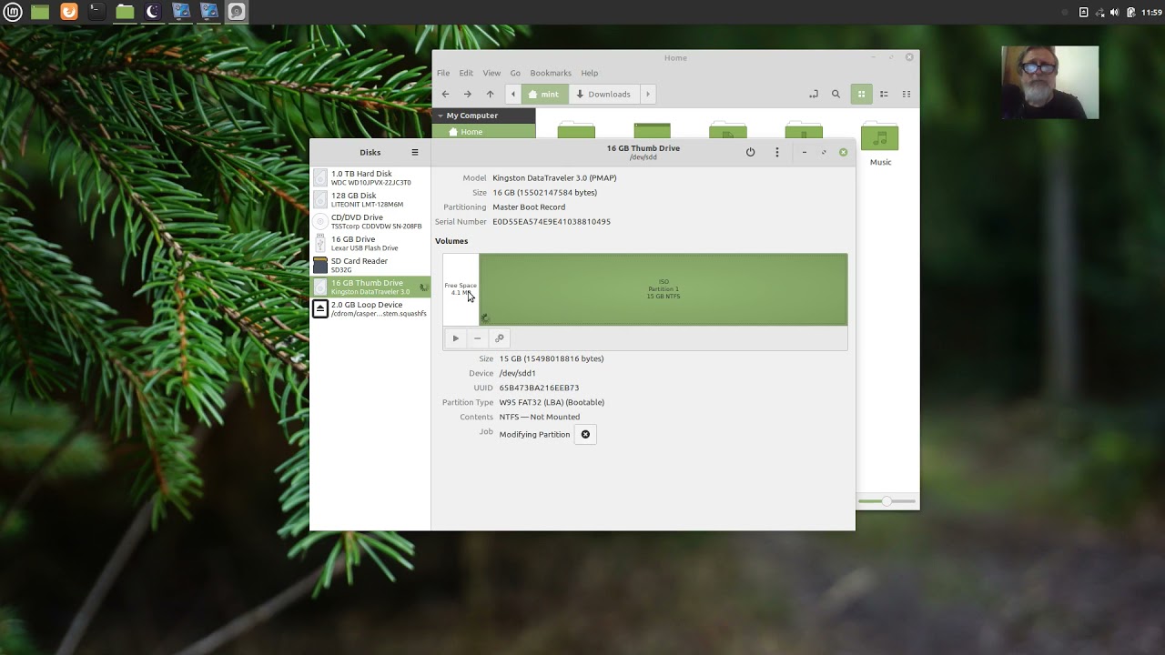Switch to list view in file manager
This screenshot has width=1165, height=655.
[884, 94]
